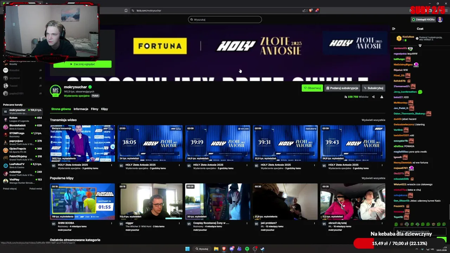Click the Zdobądź KICKs button
The image size is (450, 253).
click(423, 19)
